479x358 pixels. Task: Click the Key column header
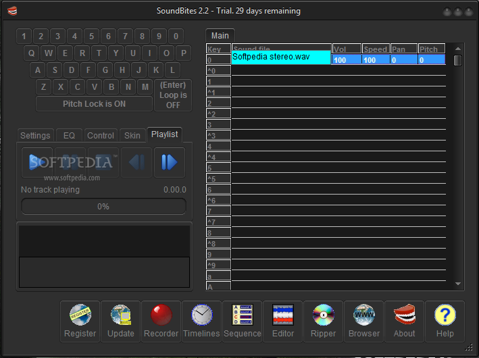click(218, 49)
